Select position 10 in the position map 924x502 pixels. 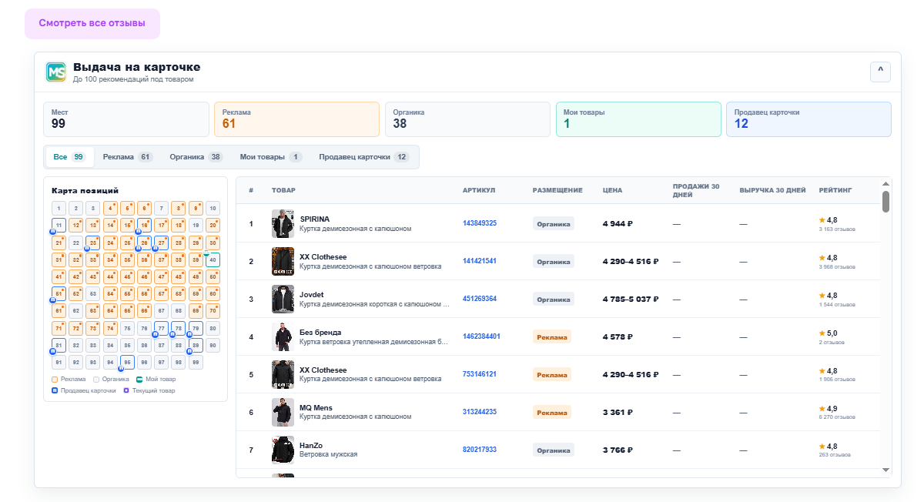click(213, 208)
